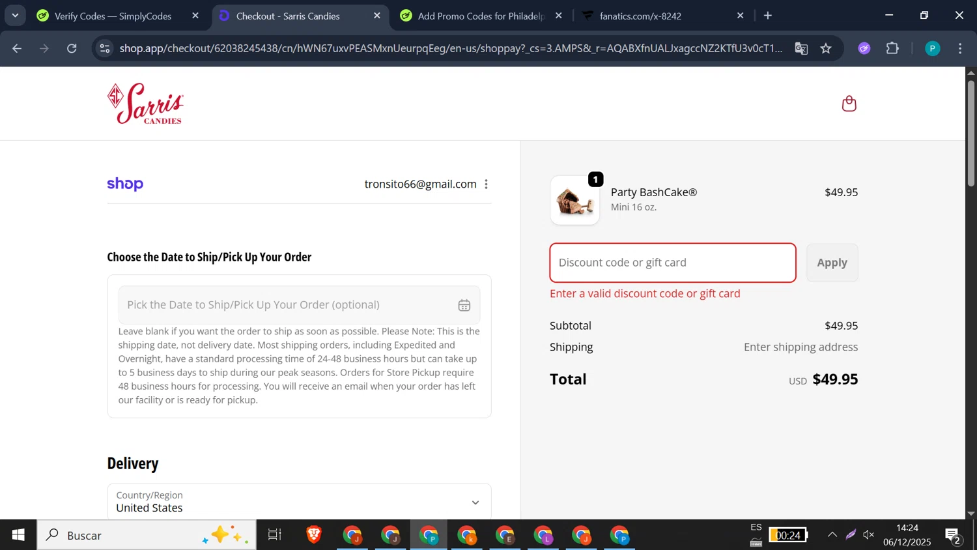Open the translate page icon
Screen dimensions: 977x550
(x=801, y=48)
